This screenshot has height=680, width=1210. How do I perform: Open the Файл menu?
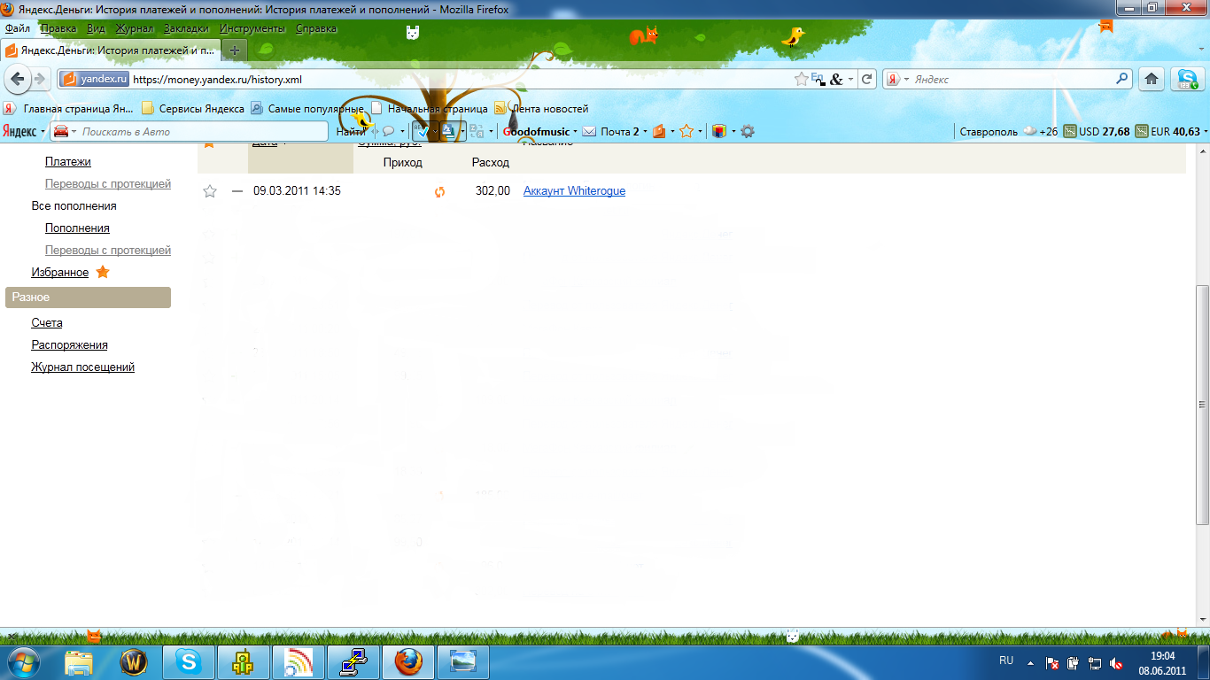click(x=18, y=28)
